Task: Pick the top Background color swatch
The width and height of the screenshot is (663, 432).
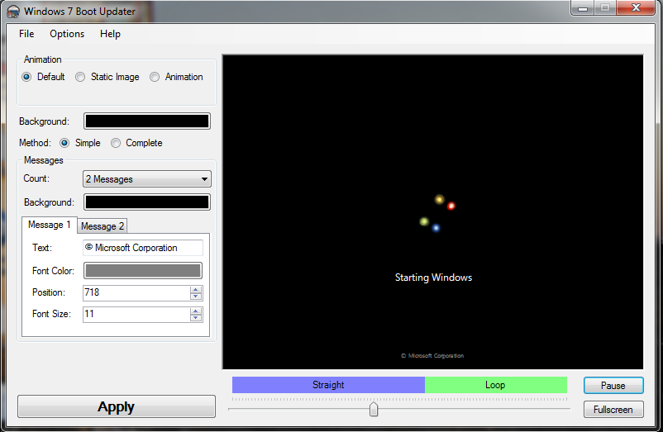Action: 147,121
